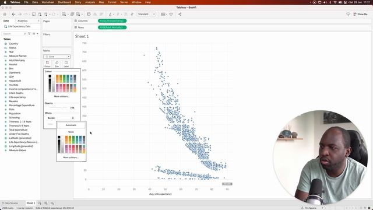This screenshot has height=210, width=373.
Task: Open the mark type Circle dropdown
Action: tap(57, 57)
